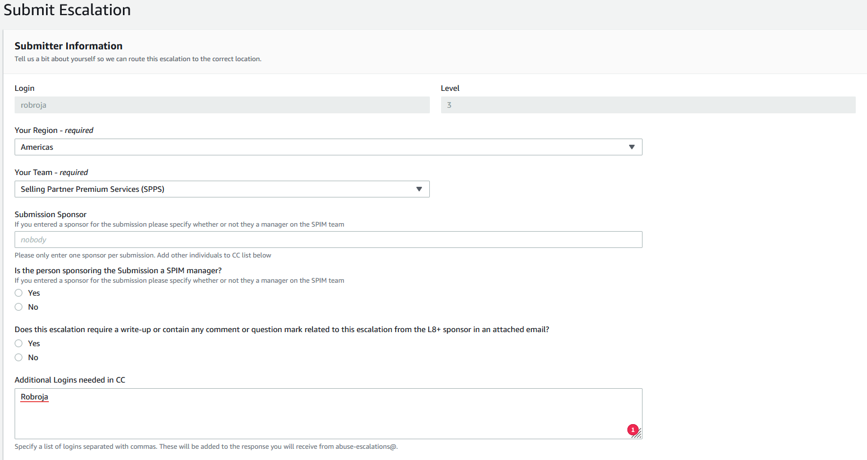Click the 'Your Region - required' label
This screenshot has width=867, height=460.
[x=54, y=130]
